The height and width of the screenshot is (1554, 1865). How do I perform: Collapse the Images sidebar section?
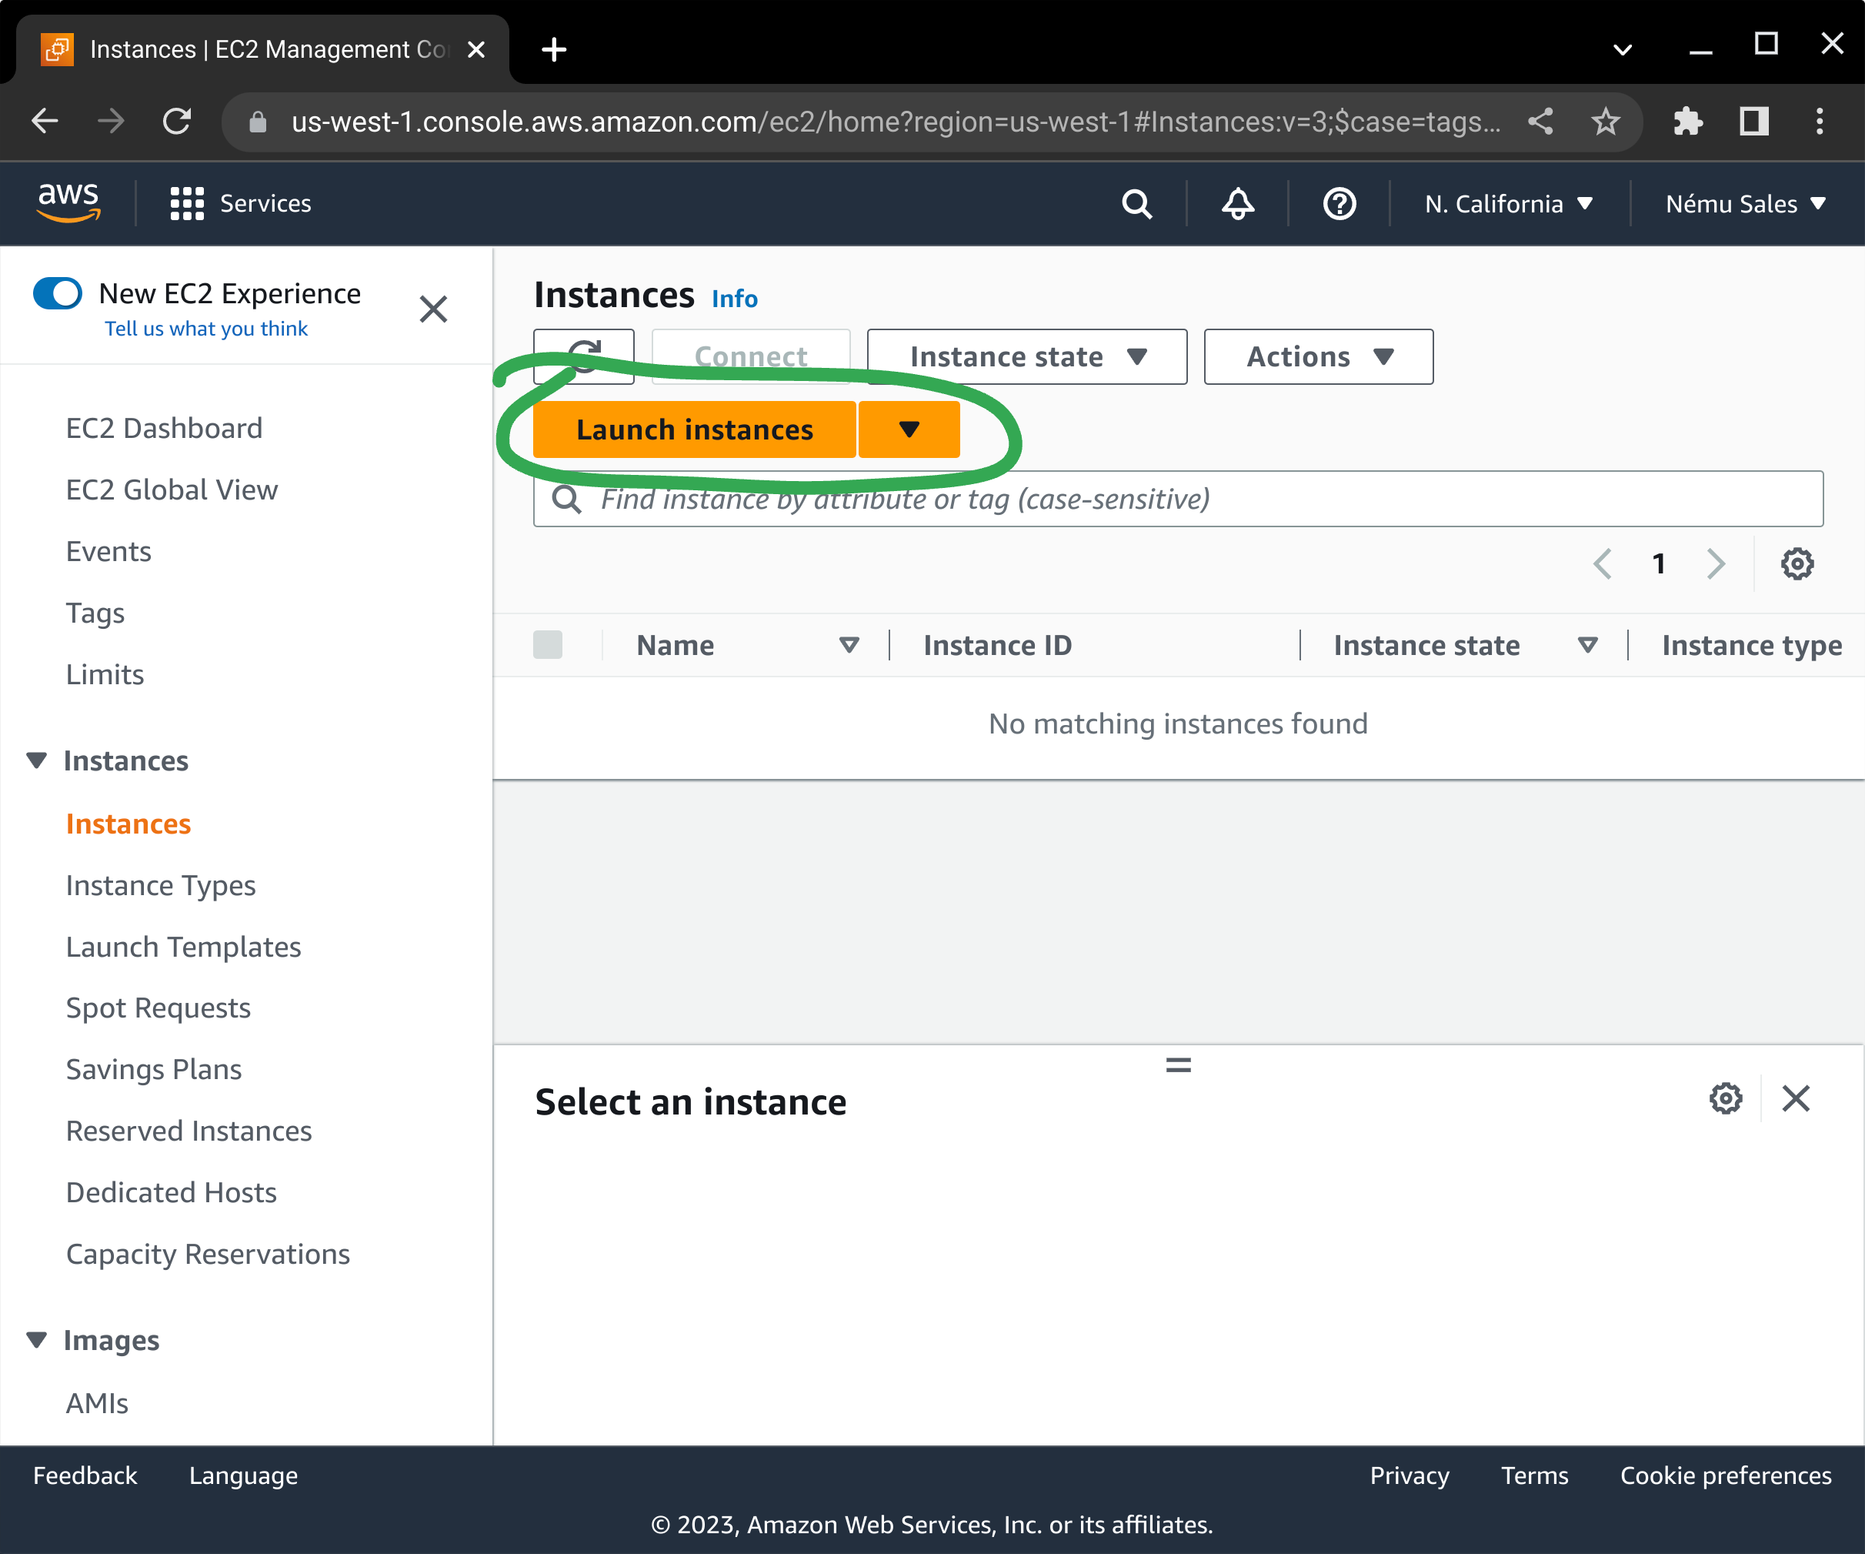[x=36, y=1340]
